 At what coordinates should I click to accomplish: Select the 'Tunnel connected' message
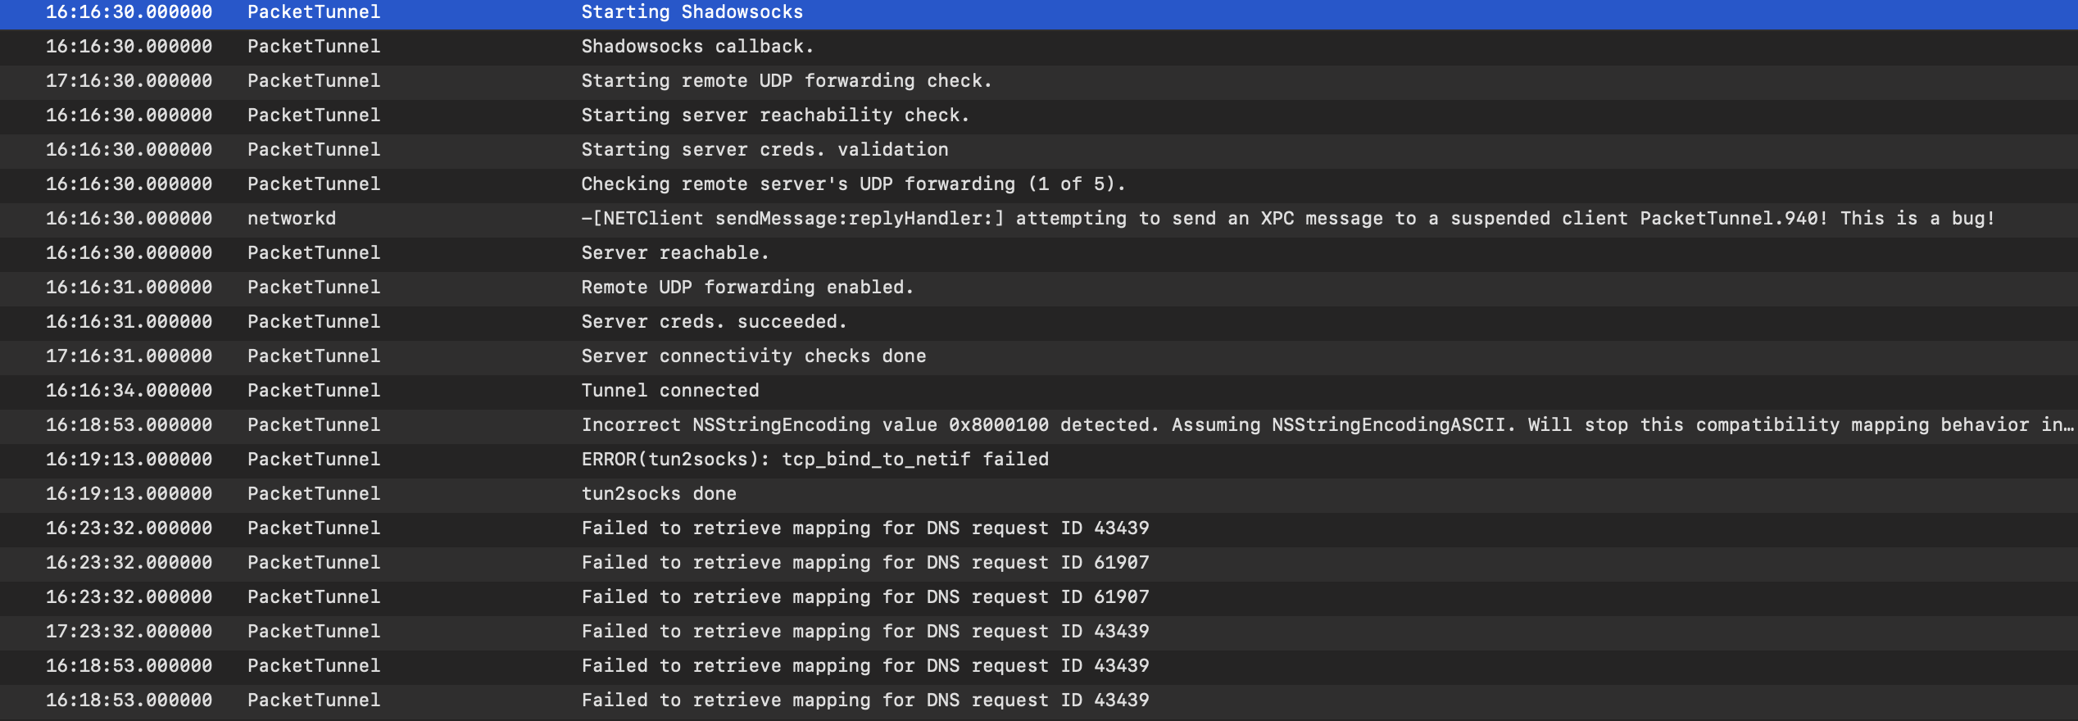coord(670,391)
